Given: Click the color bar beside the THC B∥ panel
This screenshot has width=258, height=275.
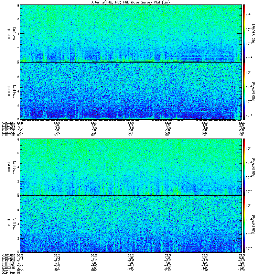Looking at the screenshot, I should point(244,224).
